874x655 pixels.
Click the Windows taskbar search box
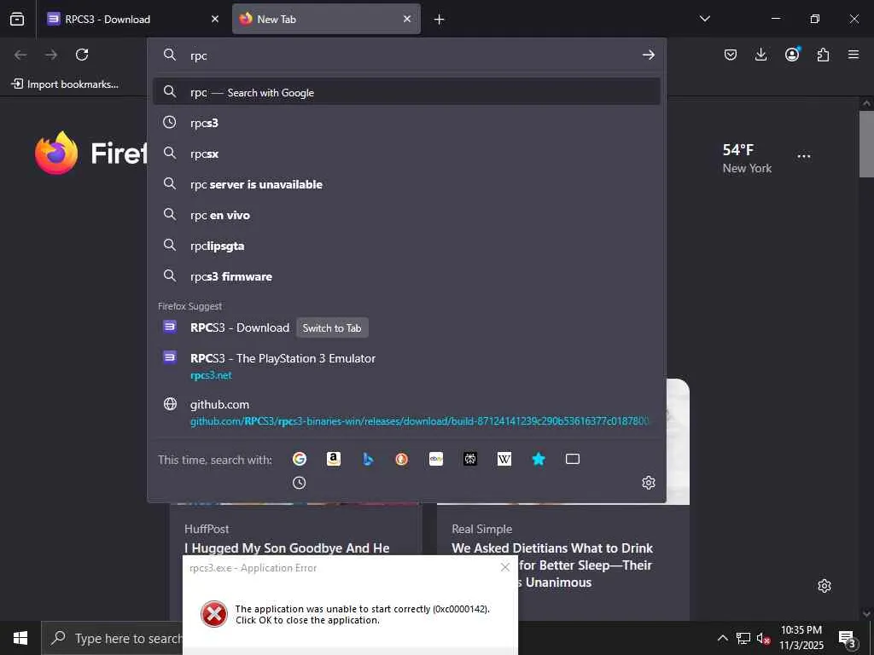(112, 638)
